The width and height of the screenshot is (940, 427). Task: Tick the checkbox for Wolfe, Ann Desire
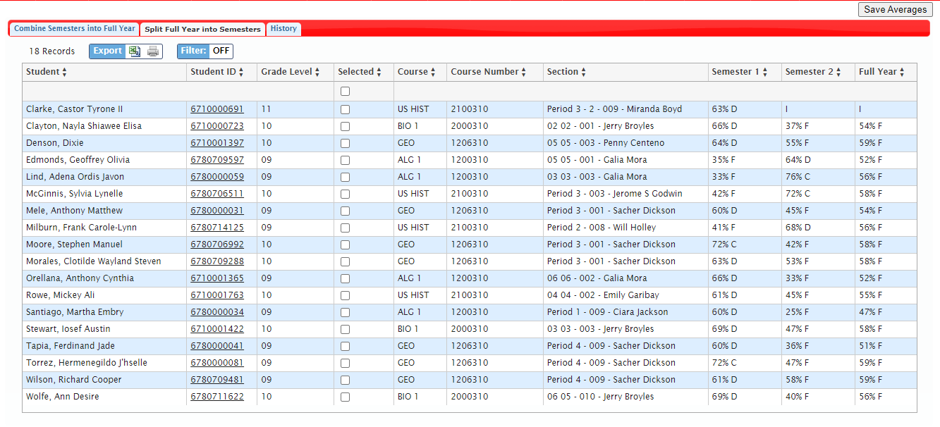click(x=345, y=397)
